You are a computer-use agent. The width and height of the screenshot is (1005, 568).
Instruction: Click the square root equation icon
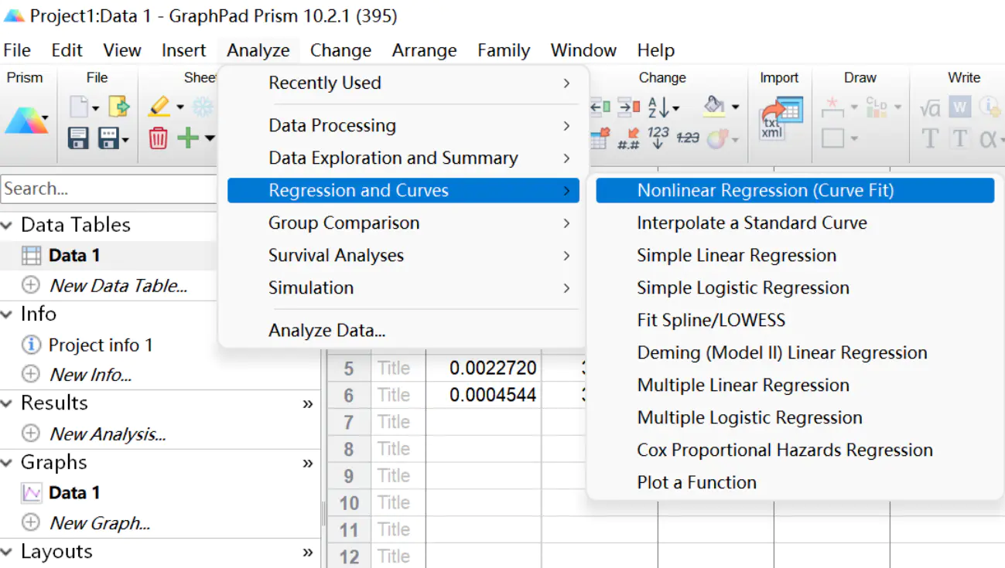click(930, 107)
